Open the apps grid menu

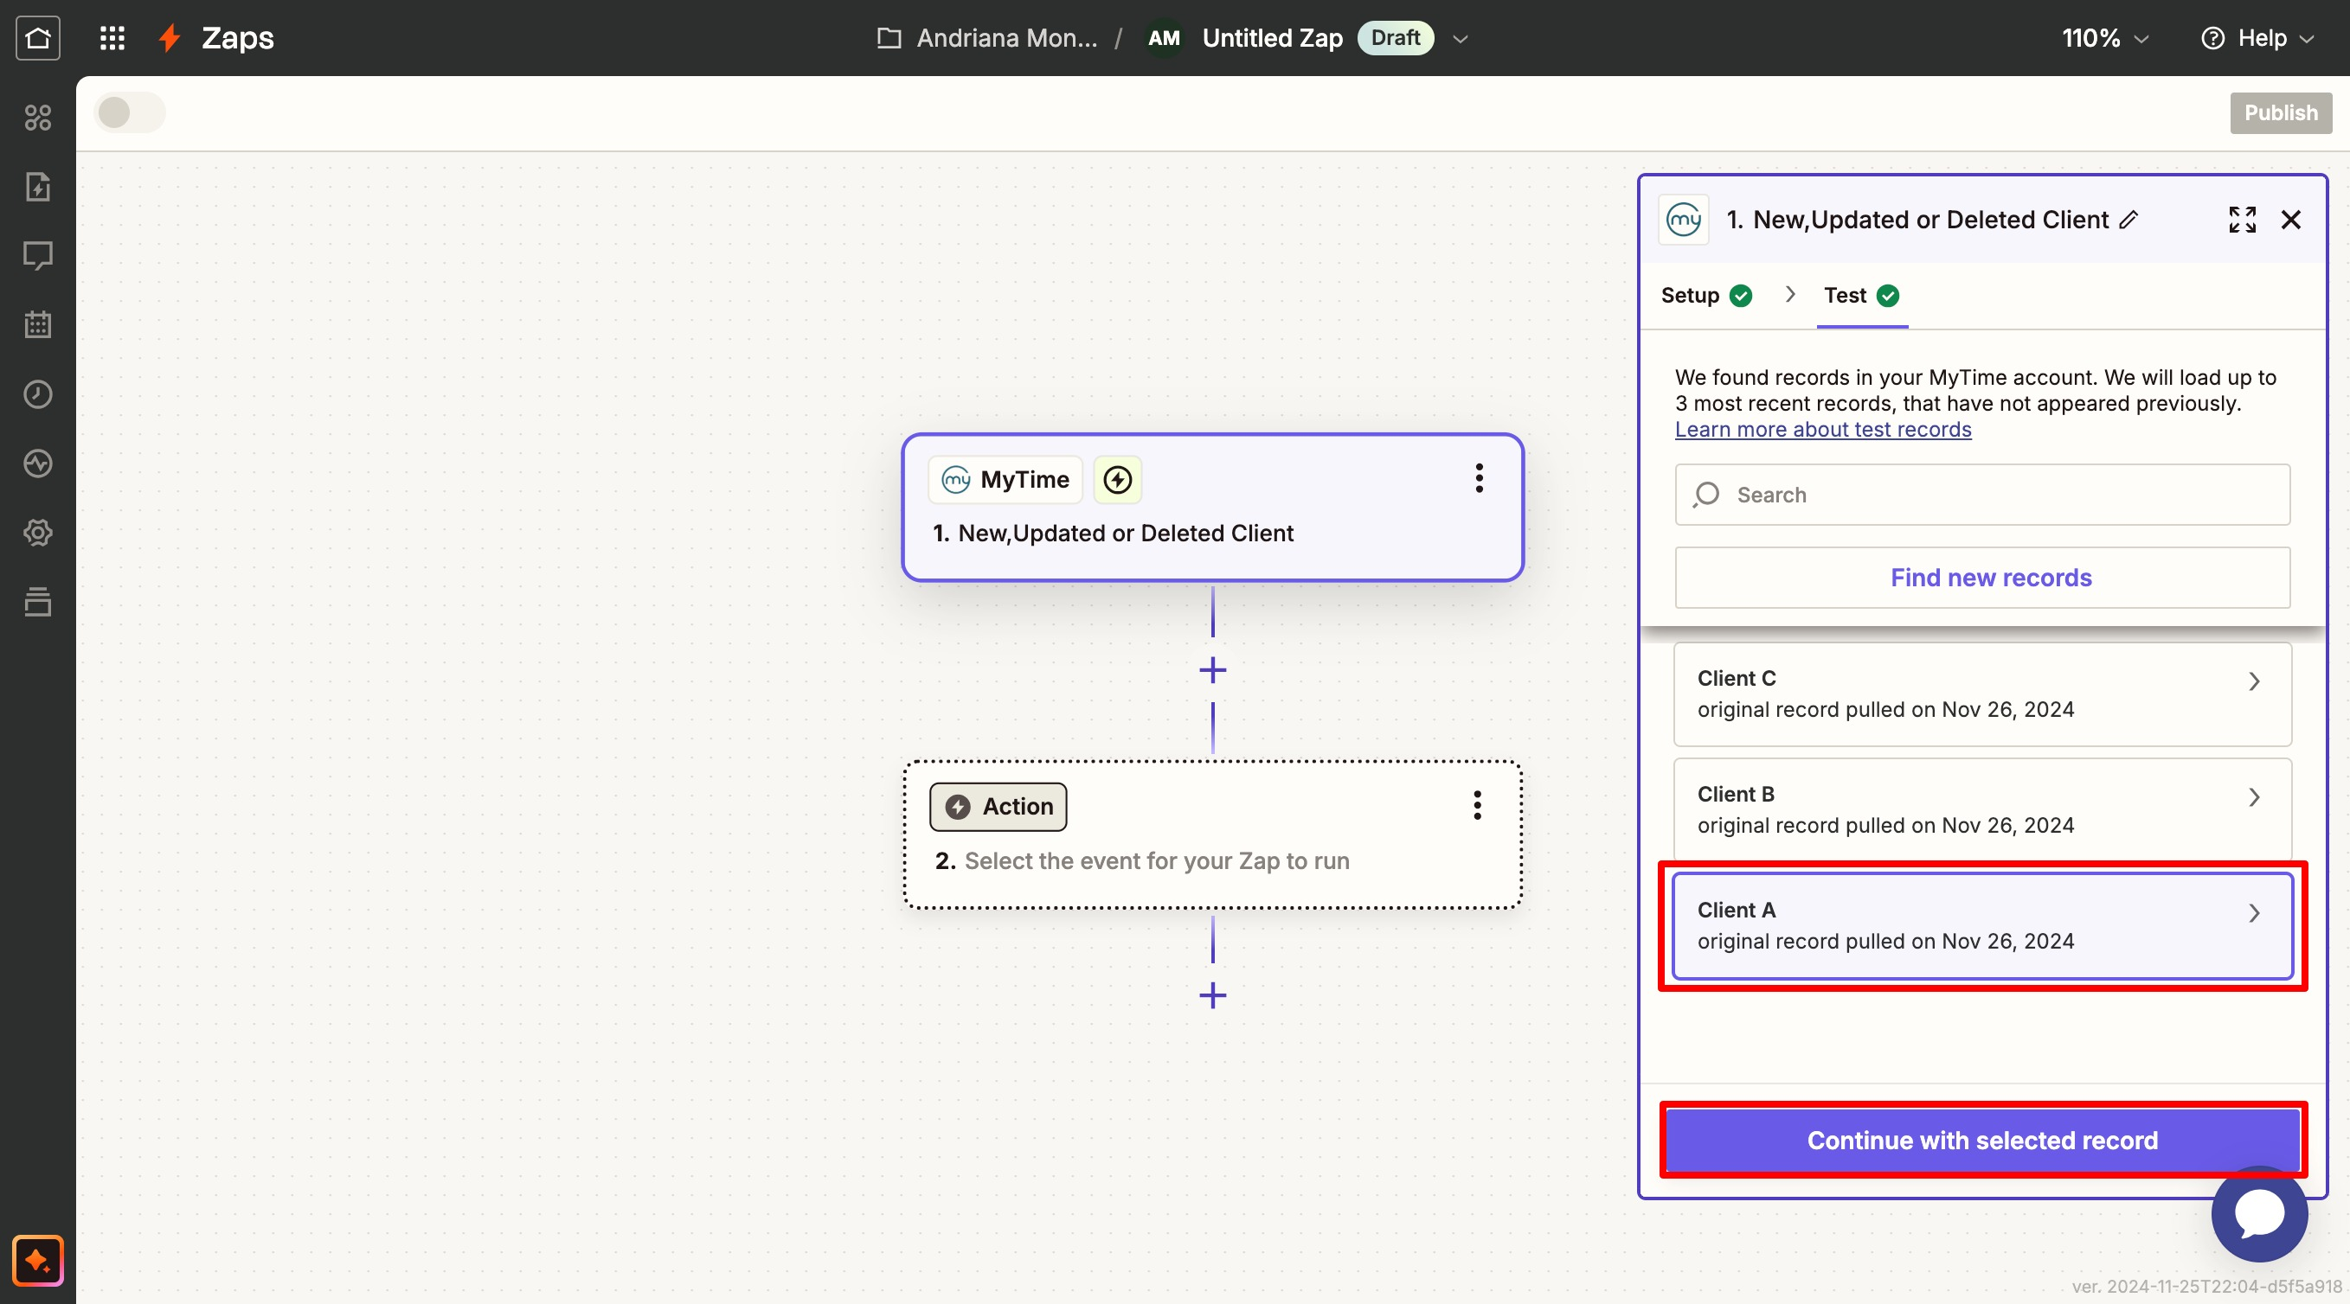point(112,37)
